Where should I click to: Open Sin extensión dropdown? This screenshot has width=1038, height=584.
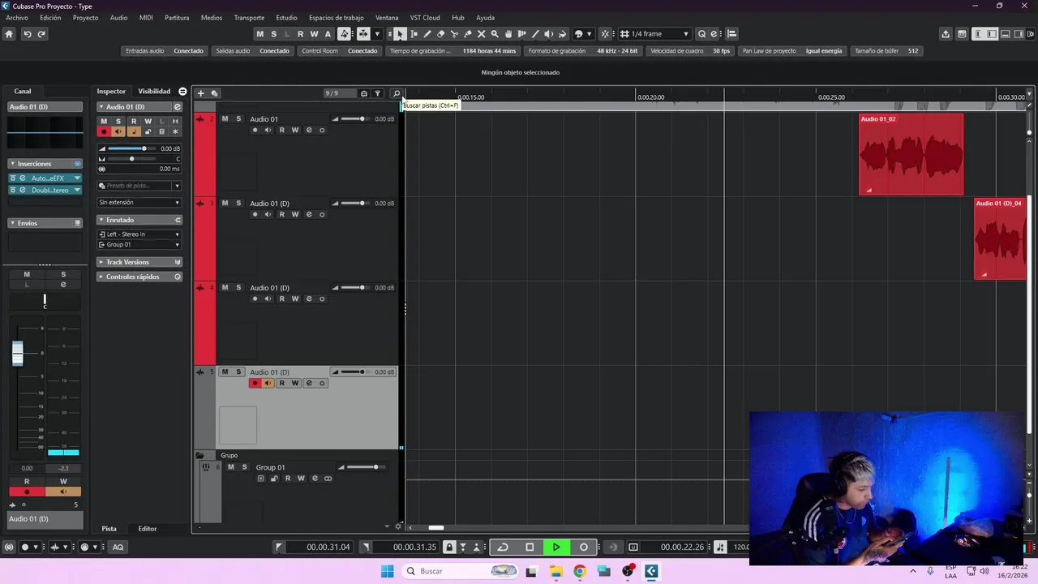pos(139,202)
